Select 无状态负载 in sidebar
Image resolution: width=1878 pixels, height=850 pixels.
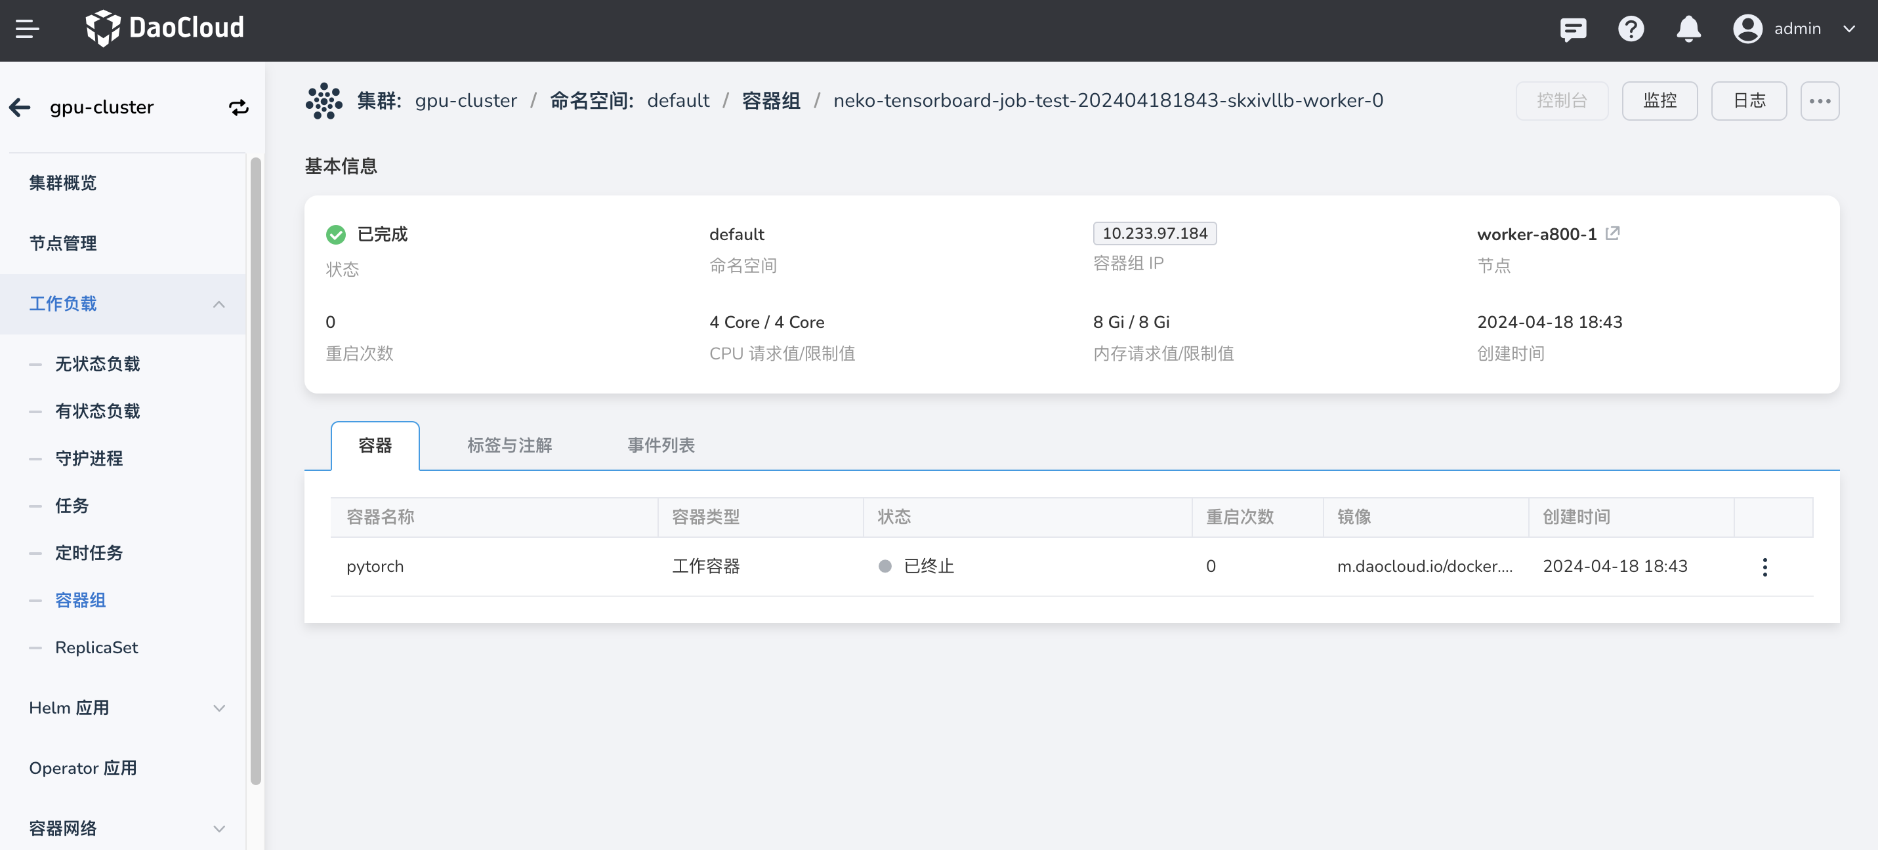tap(97, 364)
